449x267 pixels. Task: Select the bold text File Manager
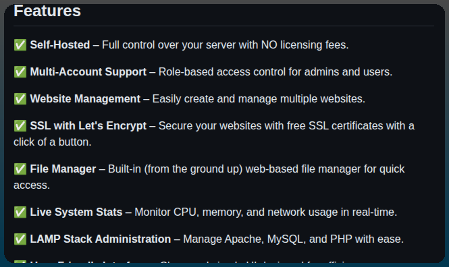coord(63,169)
